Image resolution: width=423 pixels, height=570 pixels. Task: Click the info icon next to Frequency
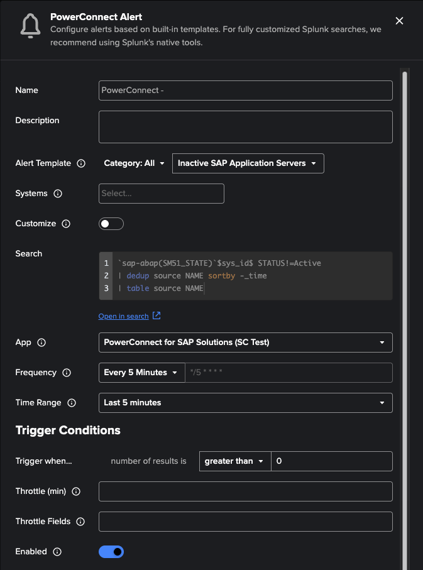point(67,373)
